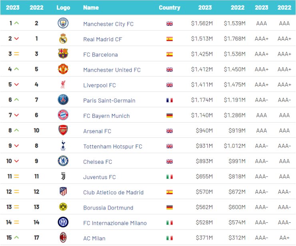Open the Tottenham Hotspur FC link
296x246 pixels.
pyautogui.click(x=113, y=147)
